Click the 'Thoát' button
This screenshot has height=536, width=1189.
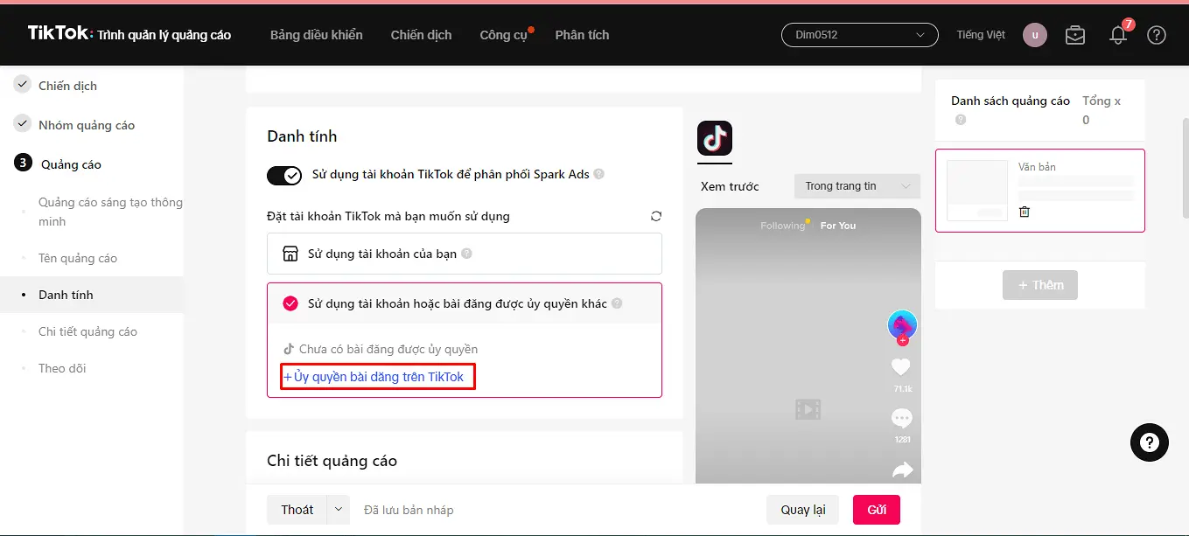297,510
